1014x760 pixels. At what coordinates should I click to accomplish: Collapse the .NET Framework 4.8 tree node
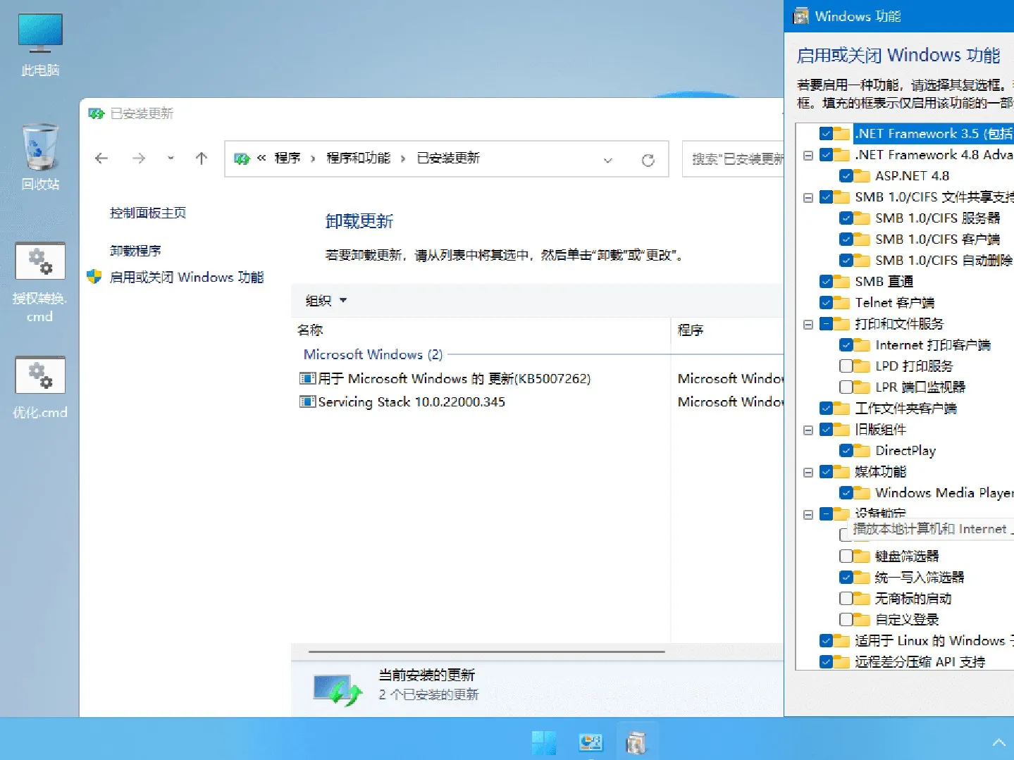click(808, 155)
